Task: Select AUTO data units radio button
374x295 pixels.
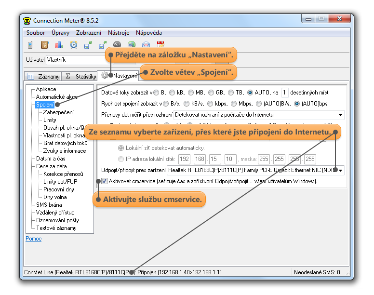Action: [x=250, y=93]
